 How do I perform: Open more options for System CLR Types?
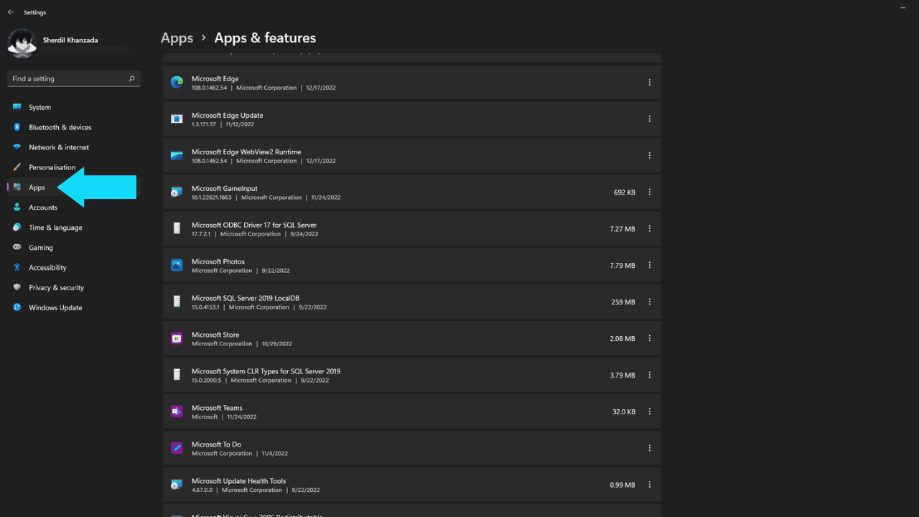649,376
